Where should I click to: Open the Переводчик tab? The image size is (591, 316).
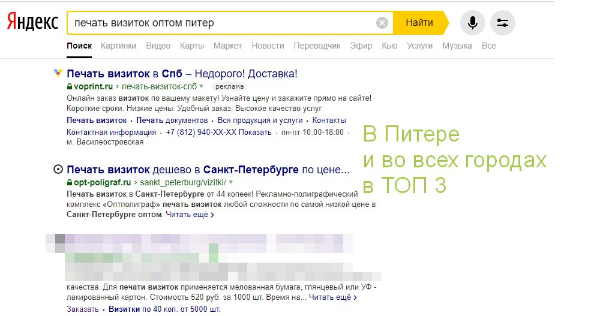click(317, 46)
